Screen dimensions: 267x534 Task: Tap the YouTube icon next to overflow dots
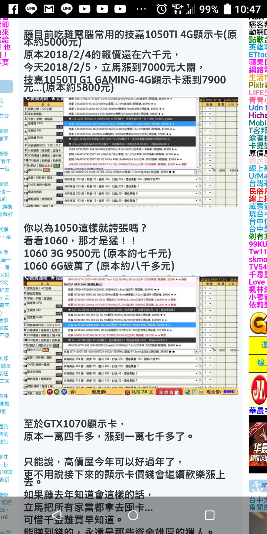pos(120,9)
